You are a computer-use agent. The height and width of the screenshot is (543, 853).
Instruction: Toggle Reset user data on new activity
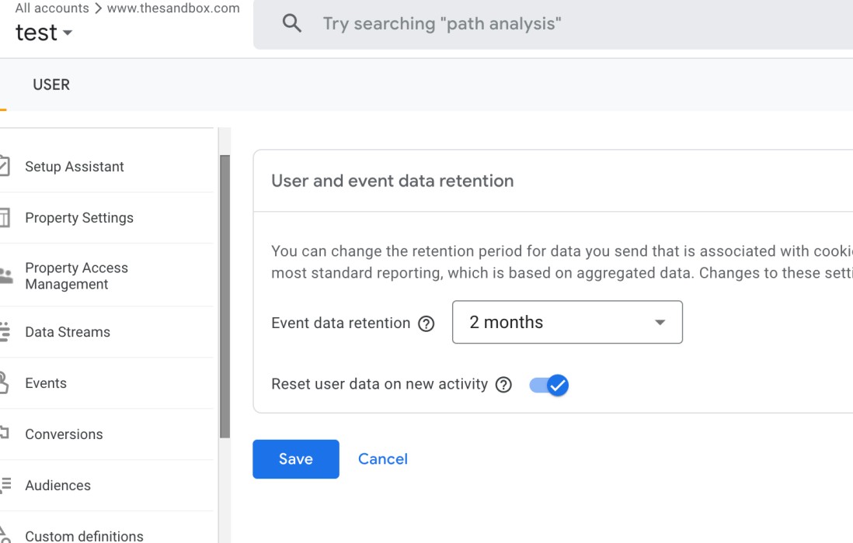549,385
